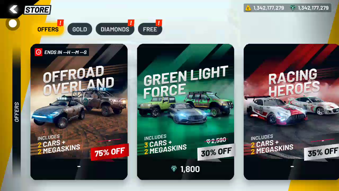Select the Offers tab
The image size is (339, 191).
coord(48,29)
